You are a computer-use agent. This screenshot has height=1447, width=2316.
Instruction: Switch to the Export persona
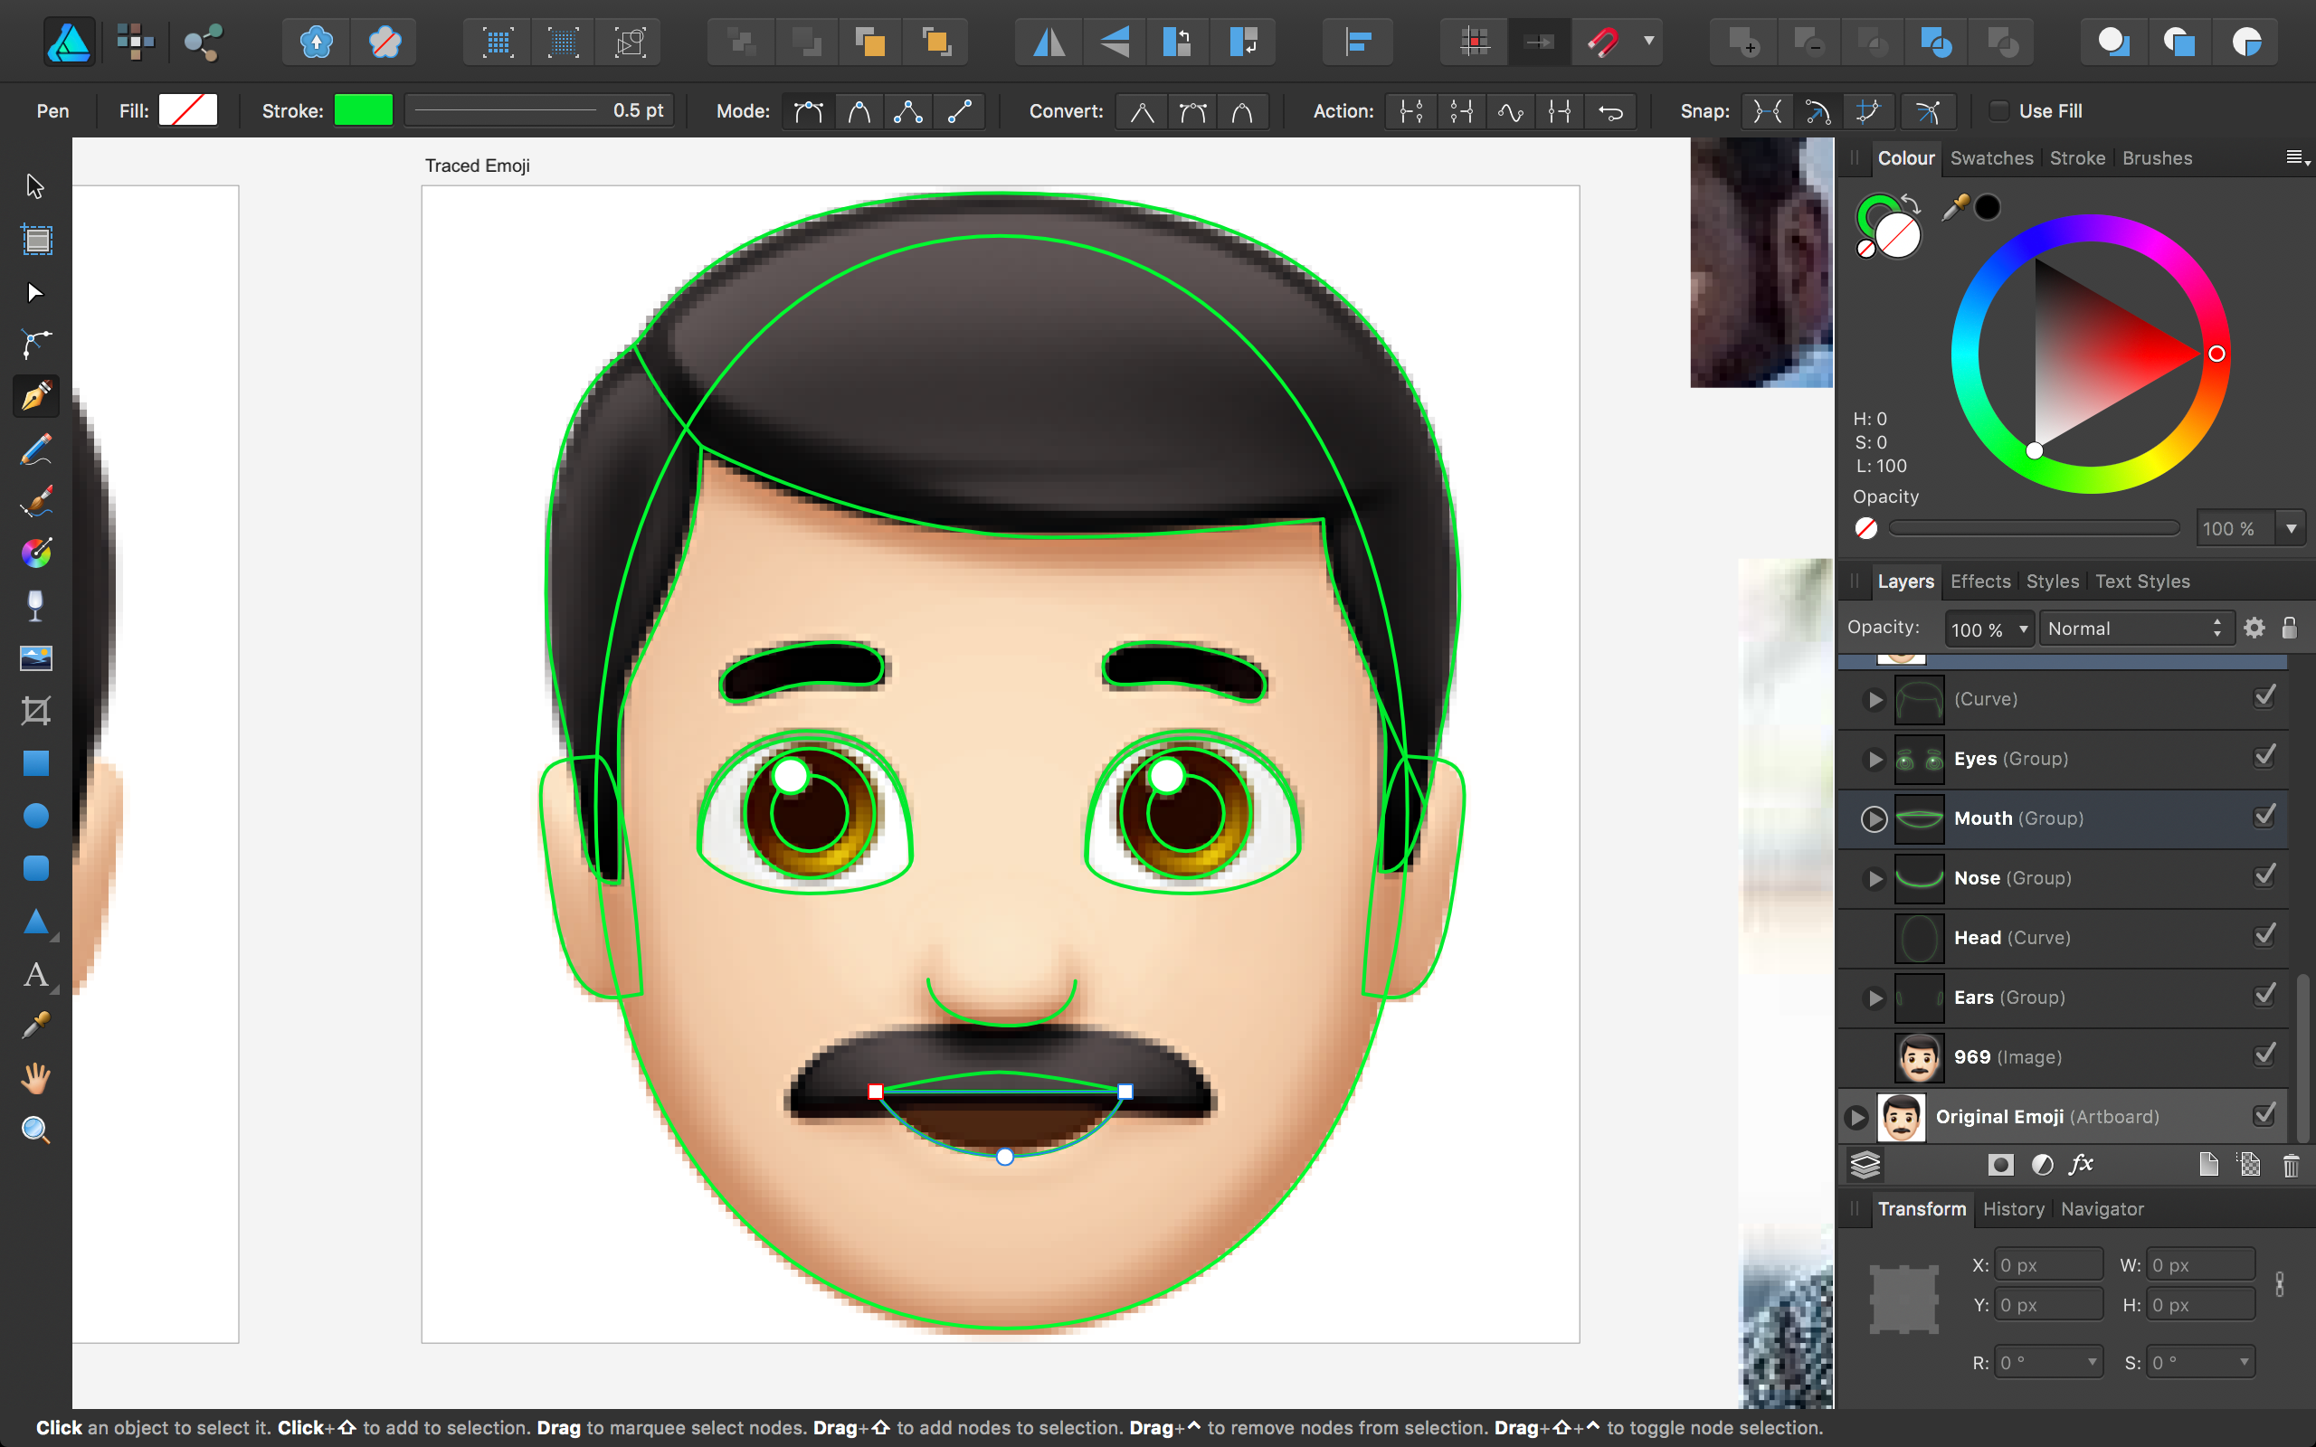pyautogui.click(x=202, y=42)
